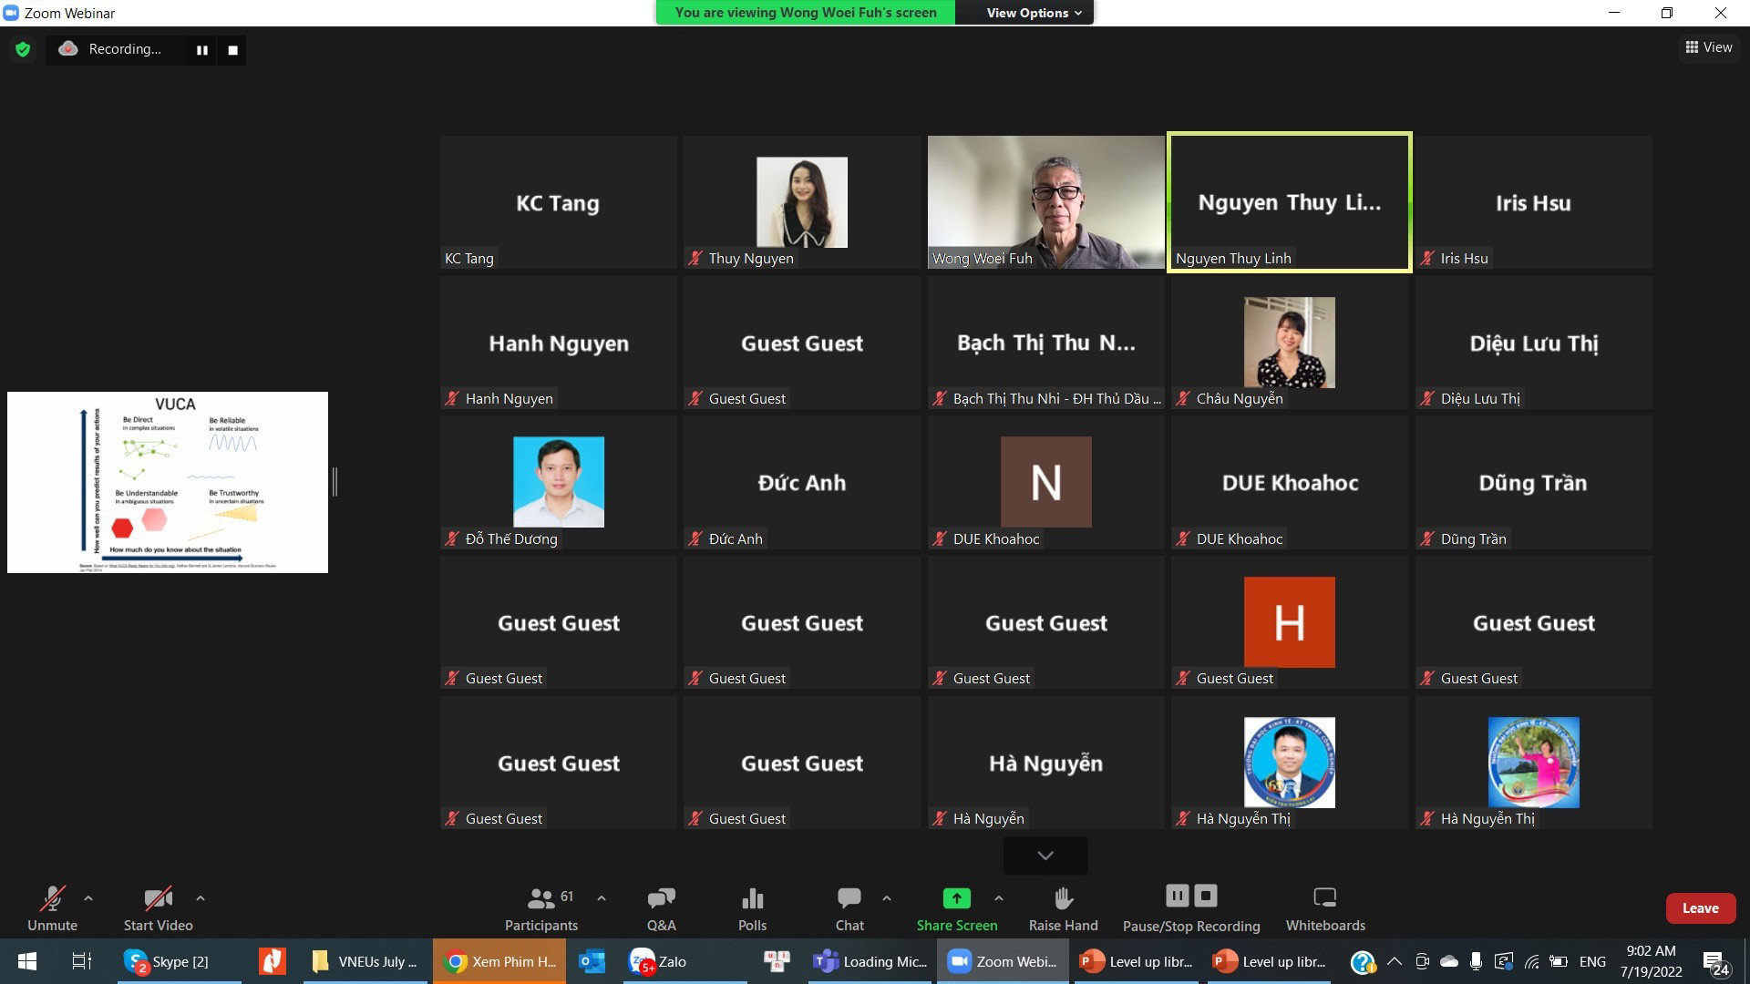Click the shared screen divider handle

coord(335,482)
